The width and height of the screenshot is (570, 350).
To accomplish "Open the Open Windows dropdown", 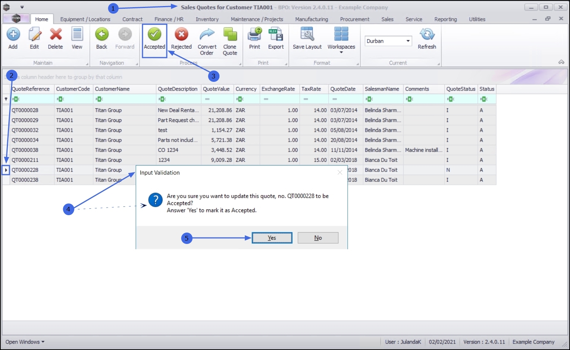I will (25, 342).
